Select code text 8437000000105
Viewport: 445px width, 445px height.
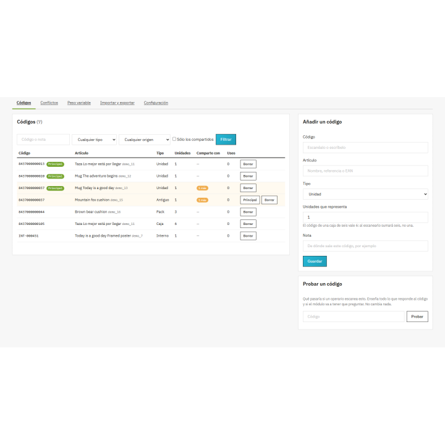[x=32, y=224]
